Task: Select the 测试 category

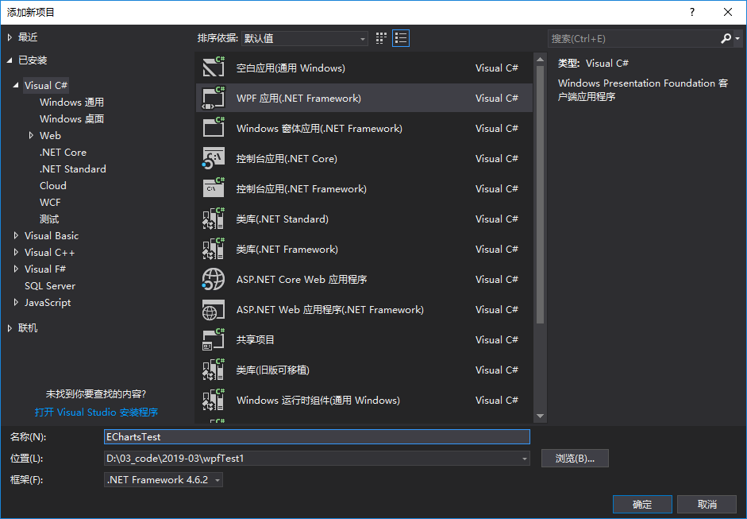Action: click(x=49, y=219)
